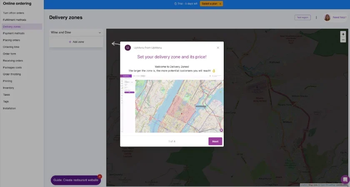Go to Placing orders section
350x187 pixels.
(11, 40)
